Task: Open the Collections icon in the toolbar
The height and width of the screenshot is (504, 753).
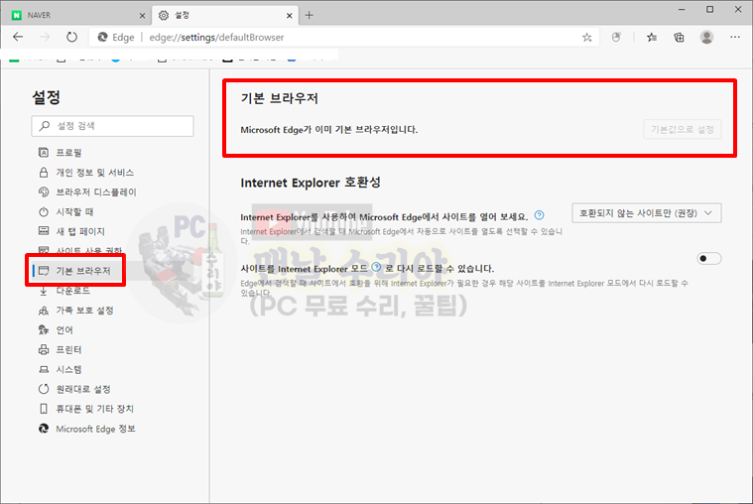Action: (x=679, y=38)
